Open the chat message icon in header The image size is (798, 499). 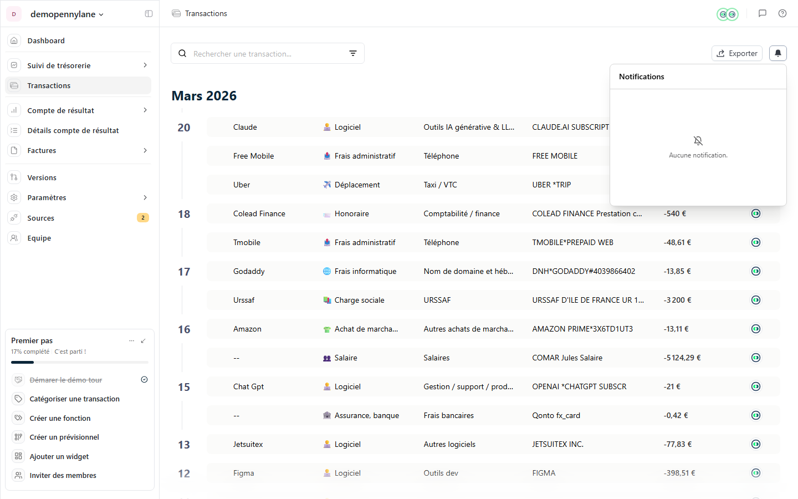(763, 13)
